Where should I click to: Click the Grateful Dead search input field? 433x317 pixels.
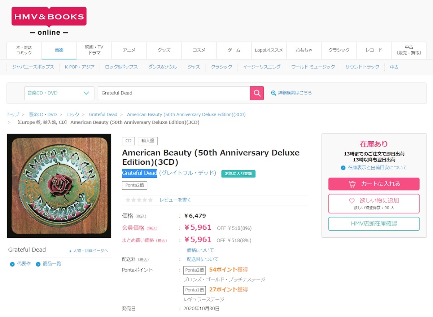174,93
